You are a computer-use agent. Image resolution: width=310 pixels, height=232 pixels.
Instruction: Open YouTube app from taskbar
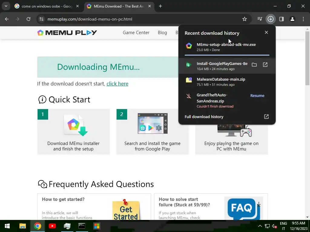52,226
